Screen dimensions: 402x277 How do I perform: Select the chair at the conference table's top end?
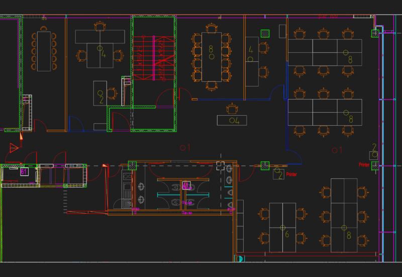[x=212, y=28]
